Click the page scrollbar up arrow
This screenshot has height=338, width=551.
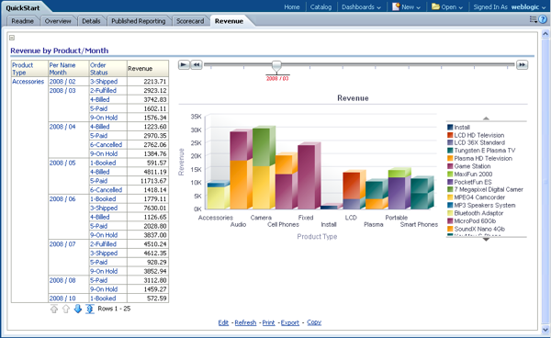pos(545,34)
